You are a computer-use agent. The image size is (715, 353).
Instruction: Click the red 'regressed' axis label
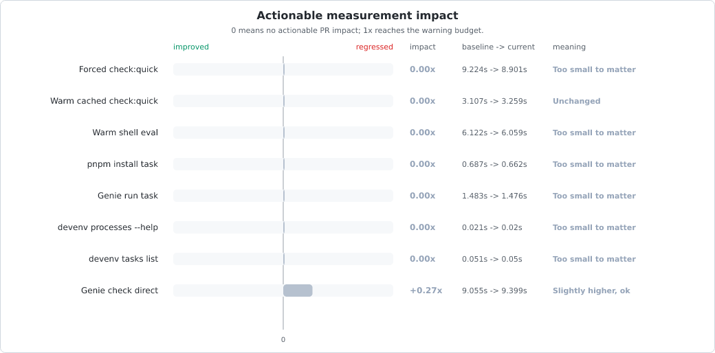point(375,47)
